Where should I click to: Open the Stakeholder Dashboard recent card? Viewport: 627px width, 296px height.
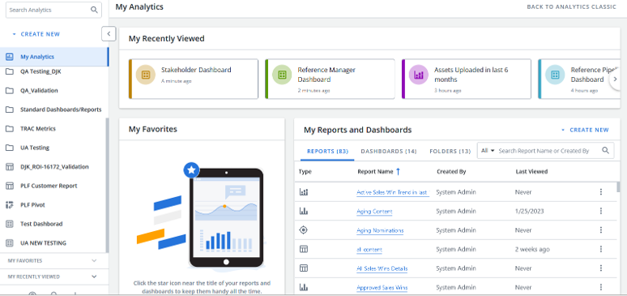tap(194, 79)
